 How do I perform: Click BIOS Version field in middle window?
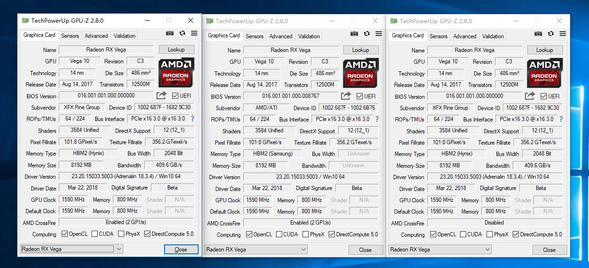(x=291, y=96)
